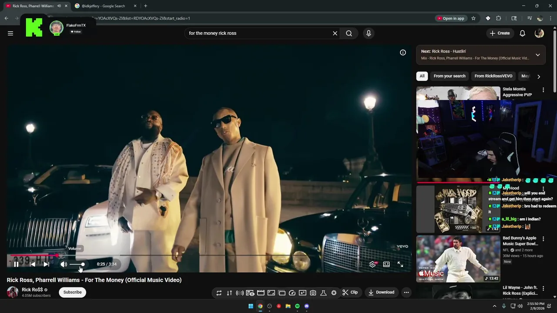
Task: Subscribe to the Rick Ro$$ channel
Action: pos(72,292)
